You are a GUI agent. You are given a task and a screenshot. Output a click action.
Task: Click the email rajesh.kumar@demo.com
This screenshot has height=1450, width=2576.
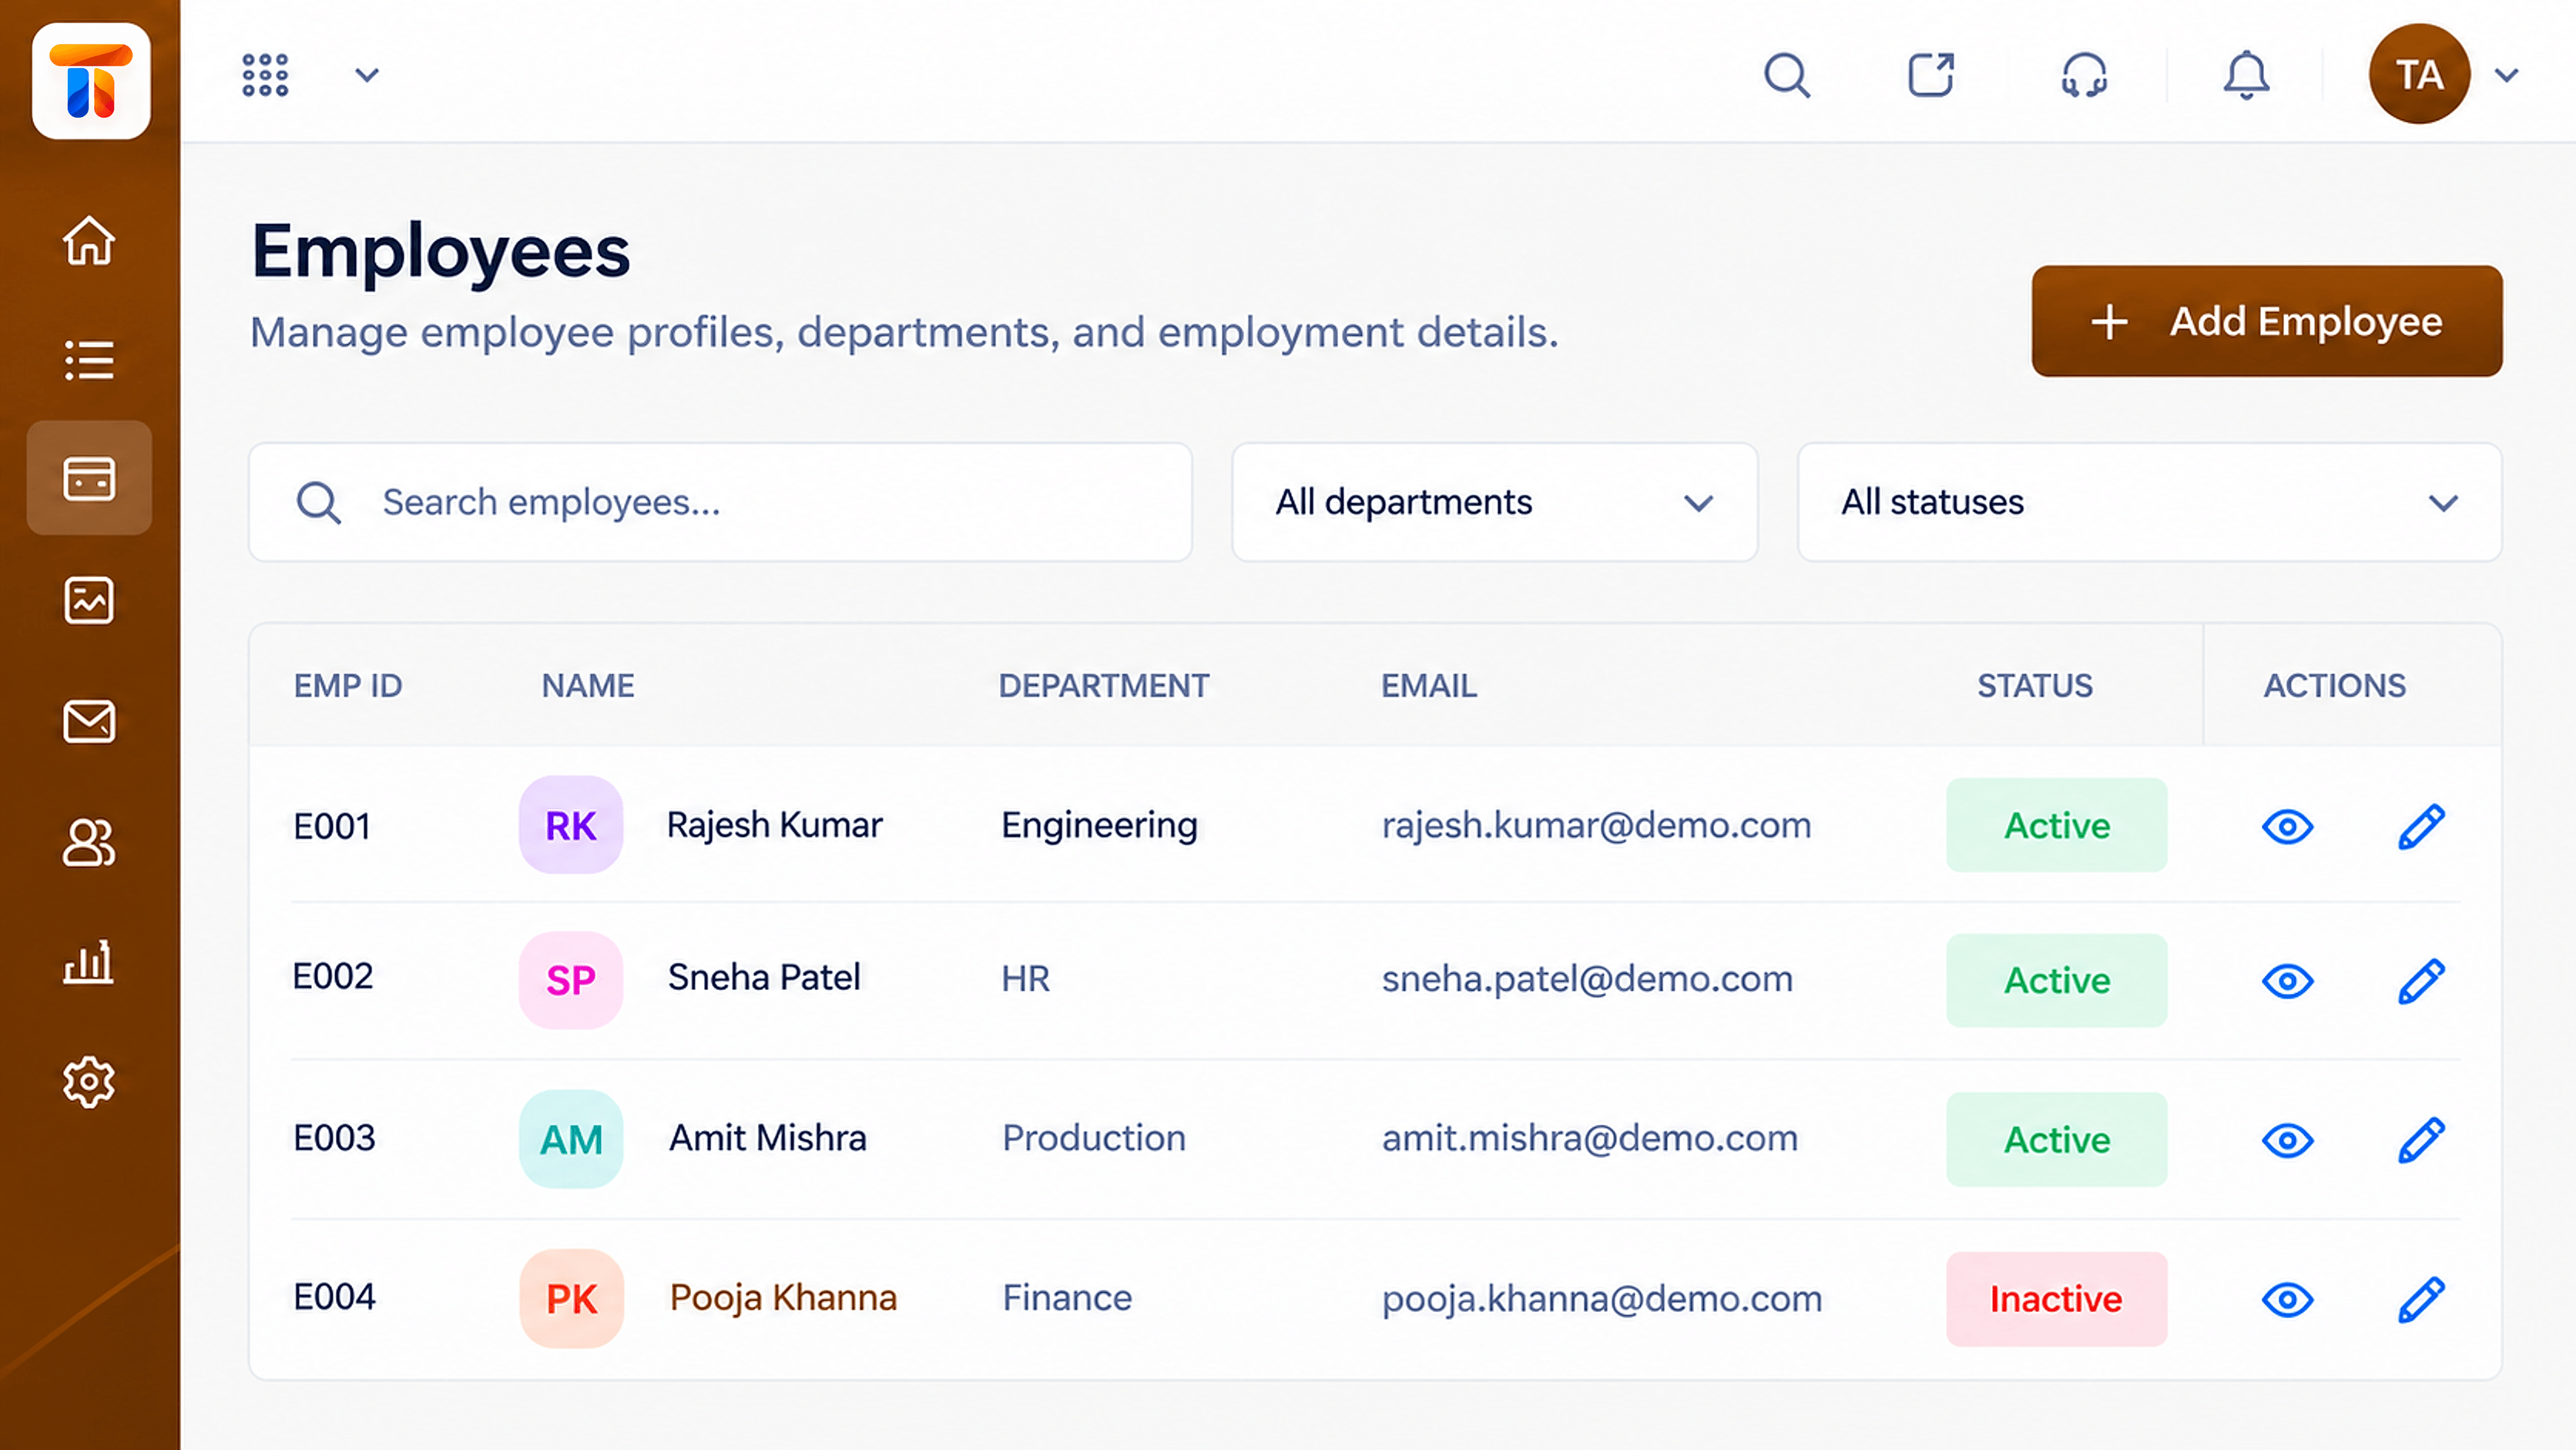pos(1596,826)
